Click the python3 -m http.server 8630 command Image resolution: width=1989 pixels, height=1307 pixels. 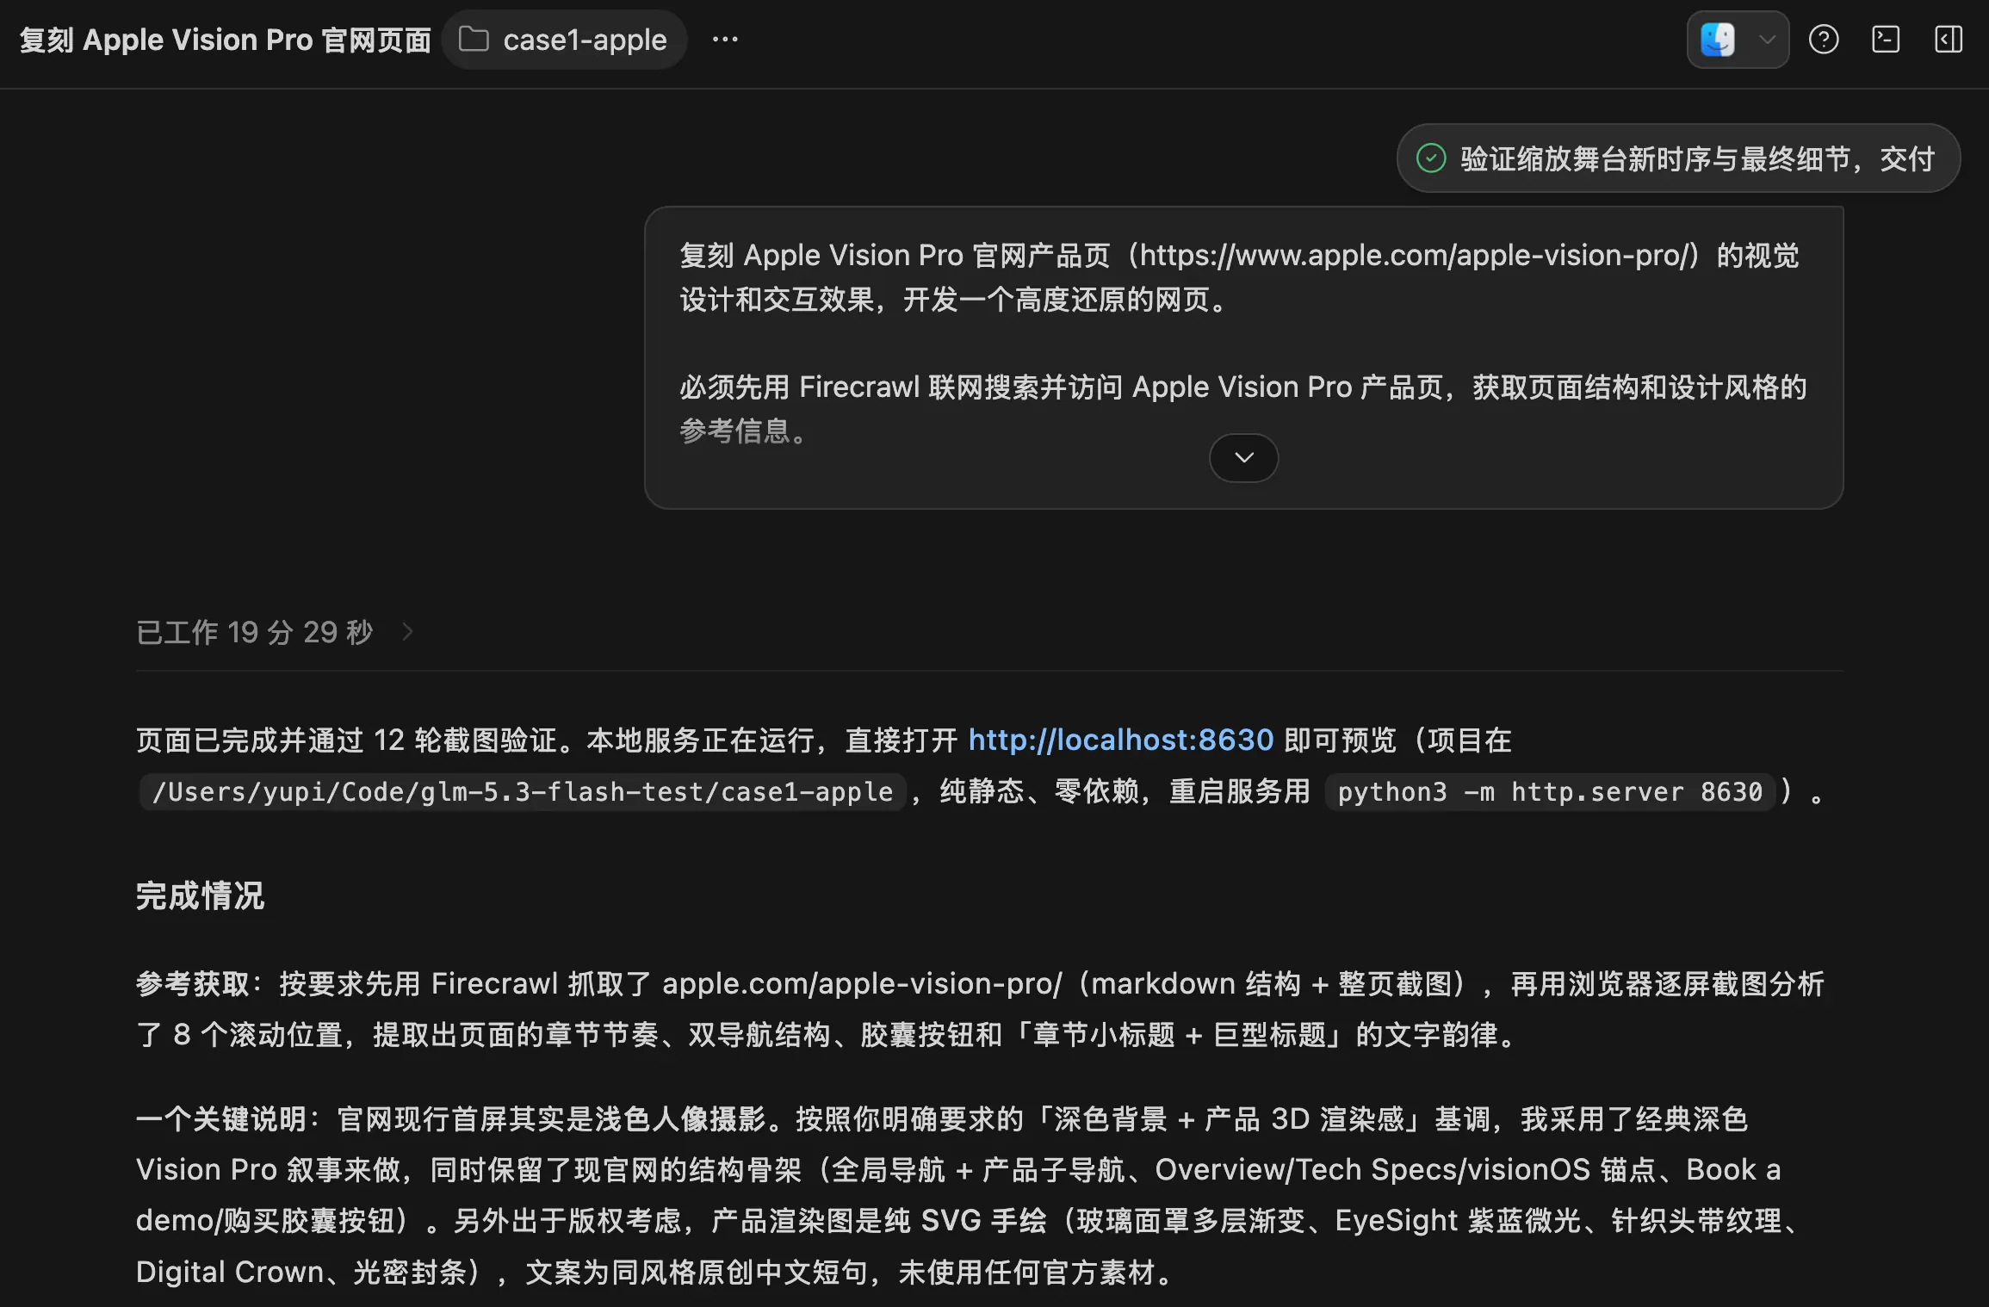point(1550,791)
